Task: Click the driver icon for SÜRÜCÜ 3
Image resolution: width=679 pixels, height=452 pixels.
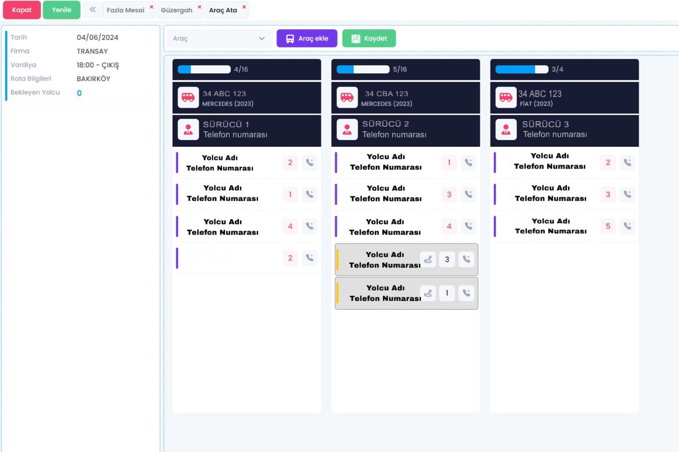Action: click(x=506, y=129)
